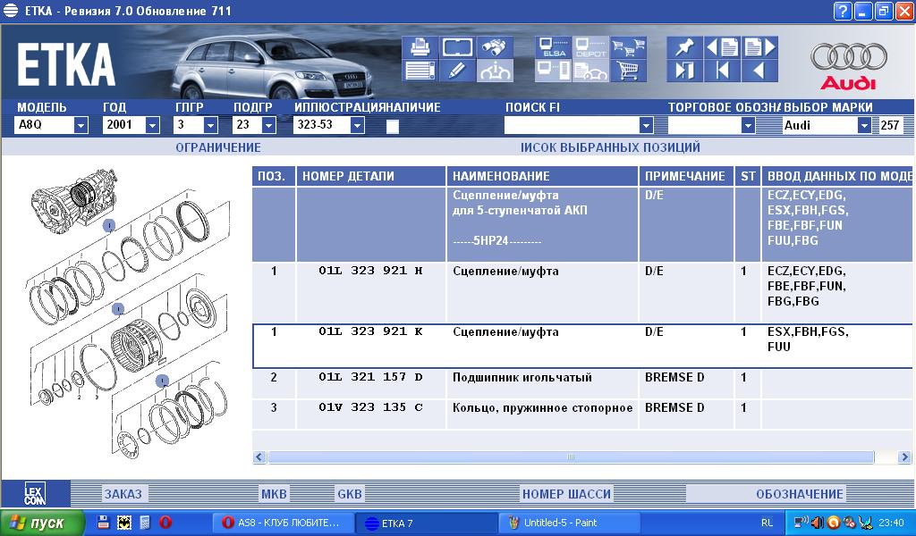The image size is (916, 536).
Task: Open the ИЛЛЮСТРАЦИЯ dropdown showing 323-53
Action: pos(357,126)
